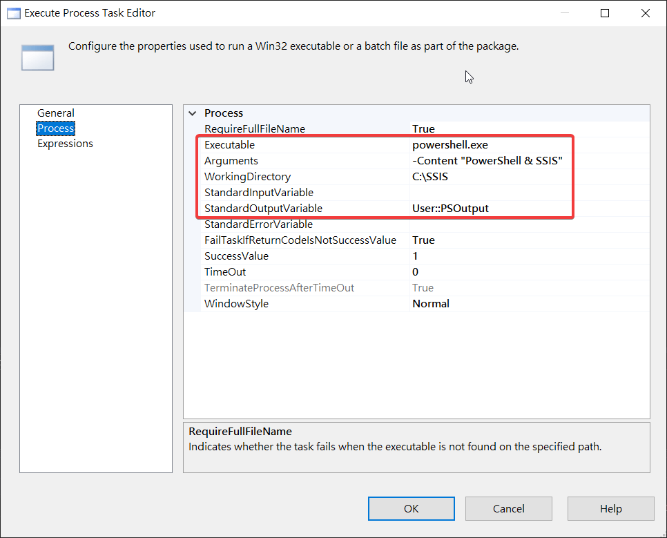This screenshot has width=667, height=538.
Task: Select the Process page
Action: coord(56,128)
